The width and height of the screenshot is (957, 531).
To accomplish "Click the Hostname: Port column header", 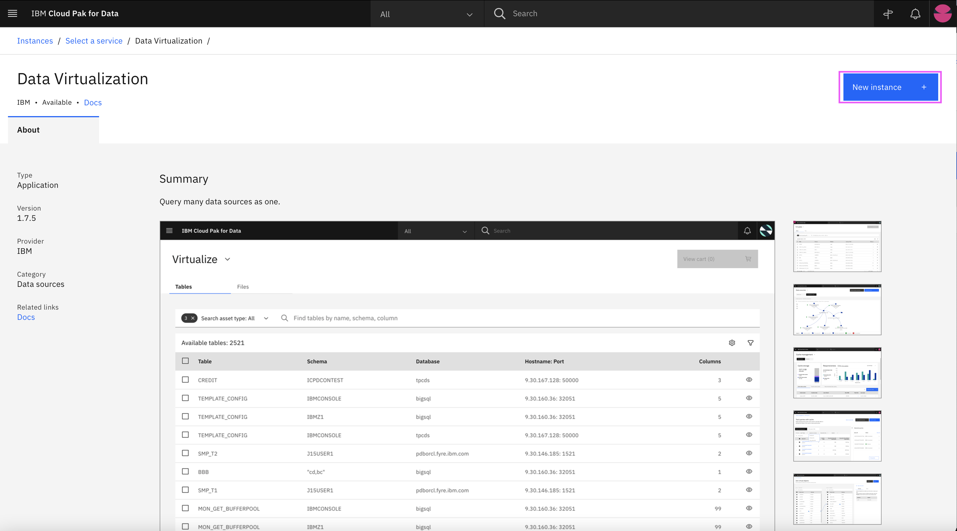I will click(544, 361).
